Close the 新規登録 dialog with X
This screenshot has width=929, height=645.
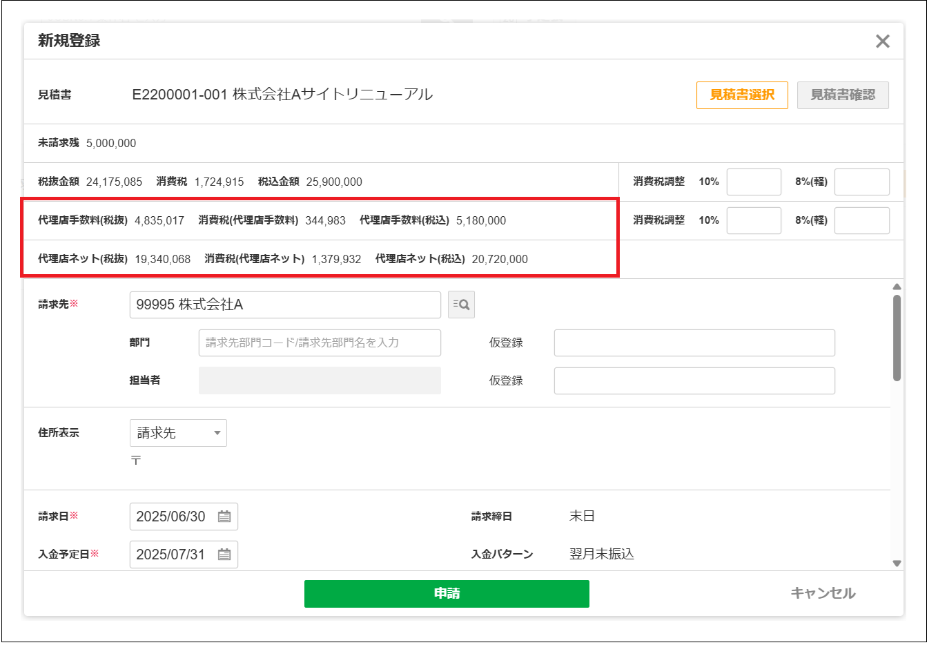click(882, 41)
